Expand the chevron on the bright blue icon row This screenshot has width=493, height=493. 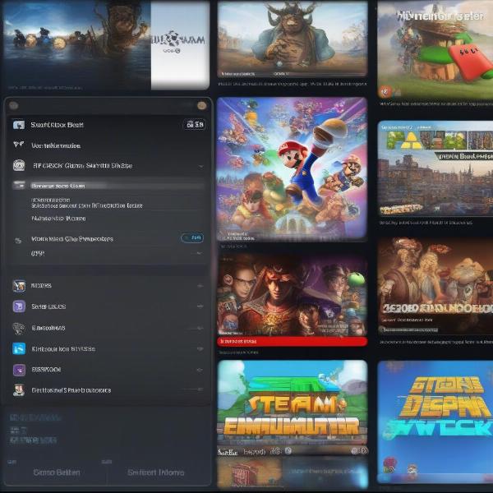click(200, 348)
